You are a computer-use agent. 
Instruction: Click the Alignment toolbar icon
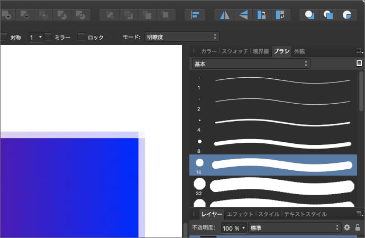coord(195,15)
